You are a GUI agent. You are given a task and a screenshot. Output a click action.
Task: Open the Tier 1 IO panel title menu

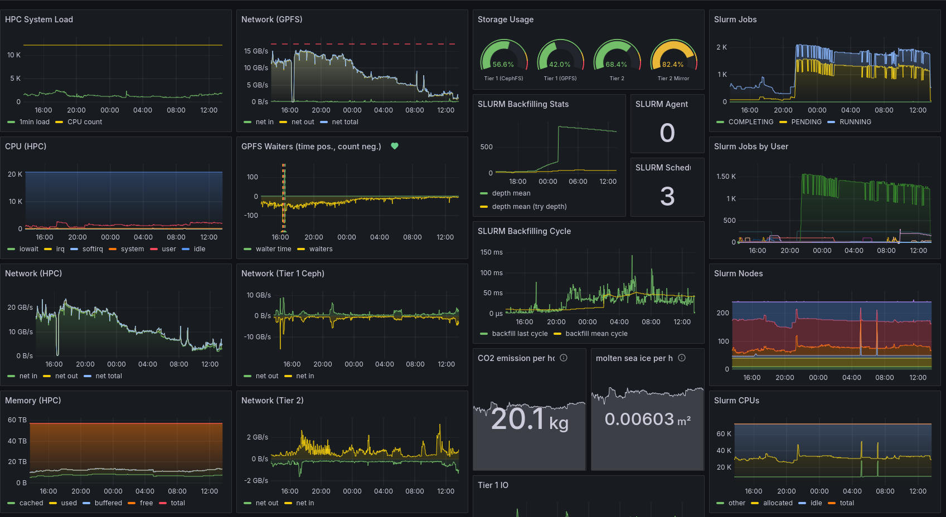point(493,485)
